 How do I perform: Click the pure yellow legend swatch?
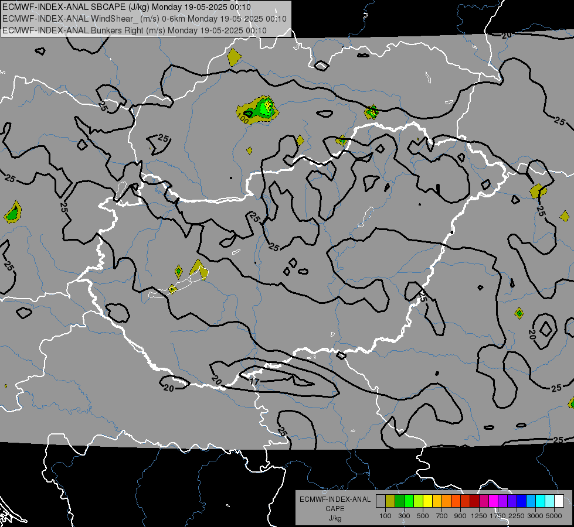click(x=427, y=501)
